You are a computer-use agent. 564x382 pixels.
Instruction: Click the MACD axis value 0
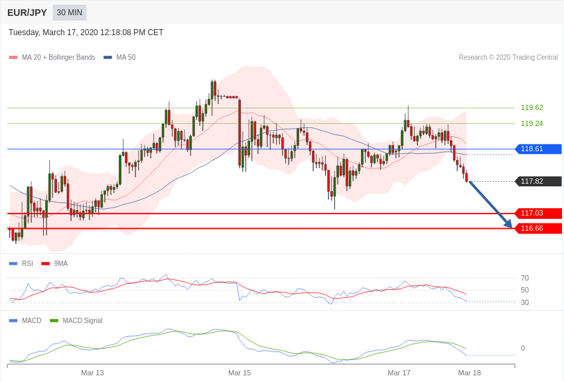(x=523, y=348)
